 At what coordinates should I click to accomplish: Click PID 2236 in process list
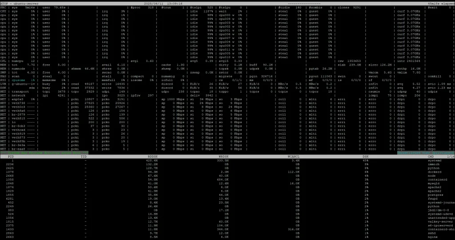click(10, 164)
